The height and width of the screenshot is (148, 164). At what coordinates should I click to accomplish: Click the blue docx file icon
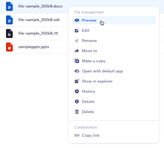9,6
